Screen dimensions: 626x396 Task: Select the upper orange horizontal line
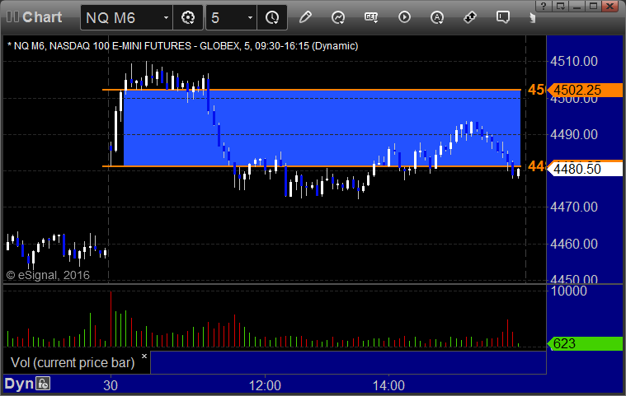[312, 90]
